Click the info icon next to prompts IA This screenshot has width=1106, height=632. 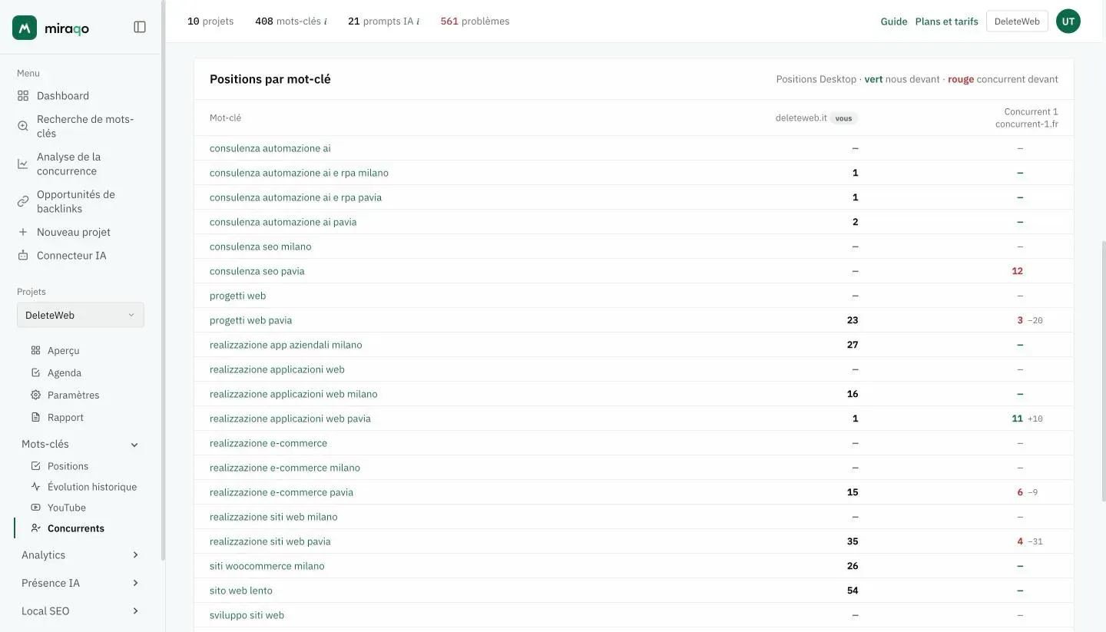pyautogui.click(x=418, y=22)
